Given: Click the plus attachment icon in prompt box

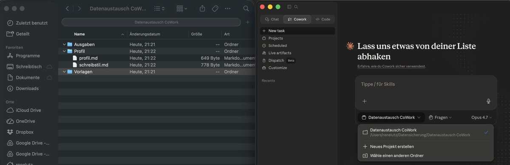Looking at the screenshot, I should [364, 101].
